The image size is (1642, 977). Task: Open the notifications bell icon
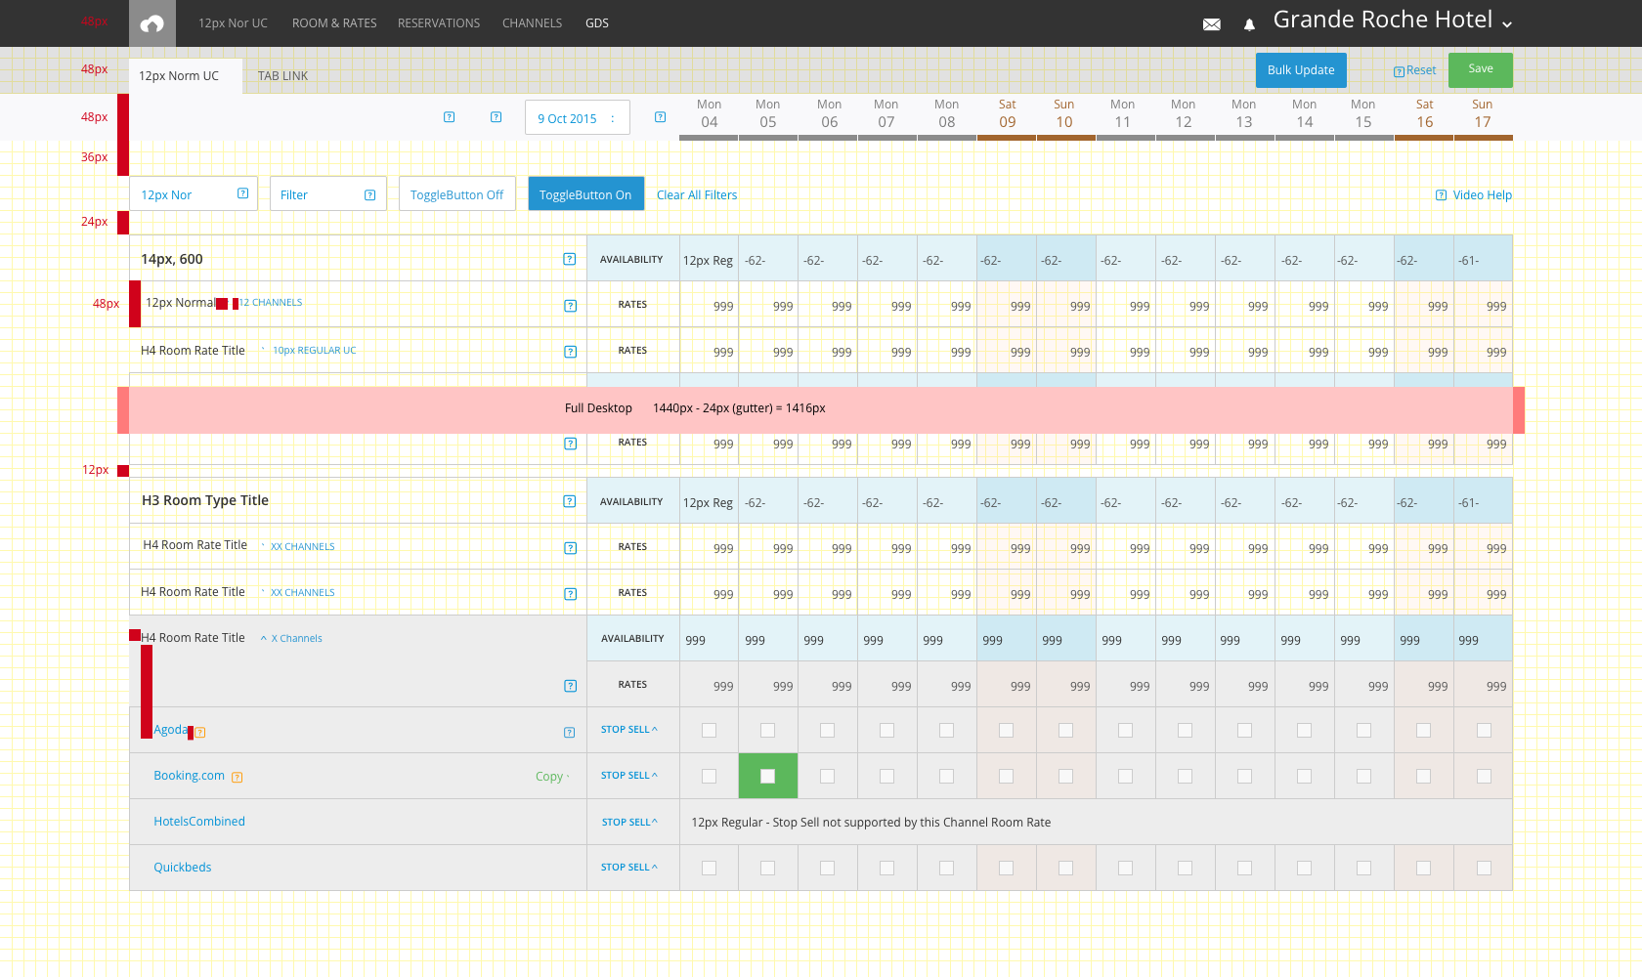pos(1249,24)
